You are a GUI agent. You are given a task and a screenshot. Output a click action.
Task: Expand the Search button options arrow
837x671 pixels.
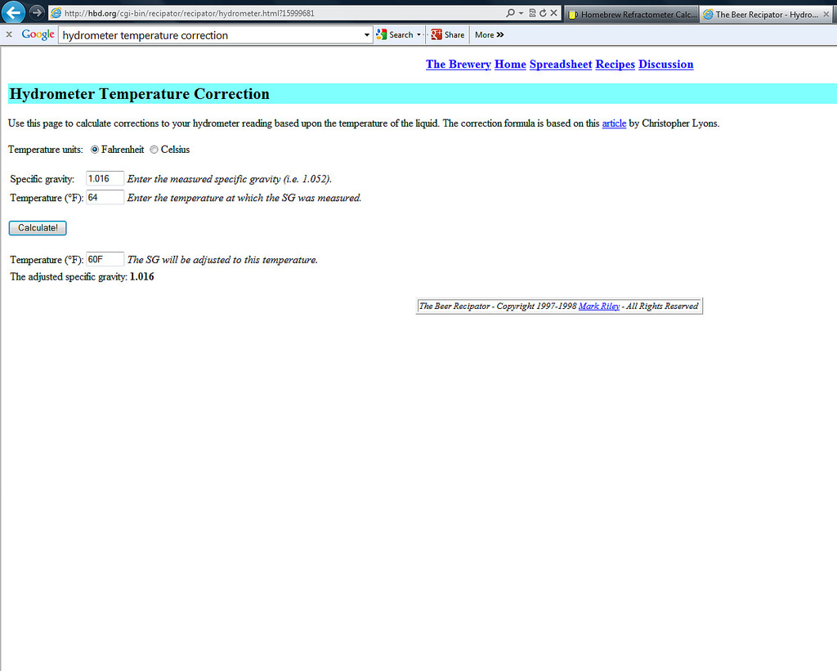[418, 34]
